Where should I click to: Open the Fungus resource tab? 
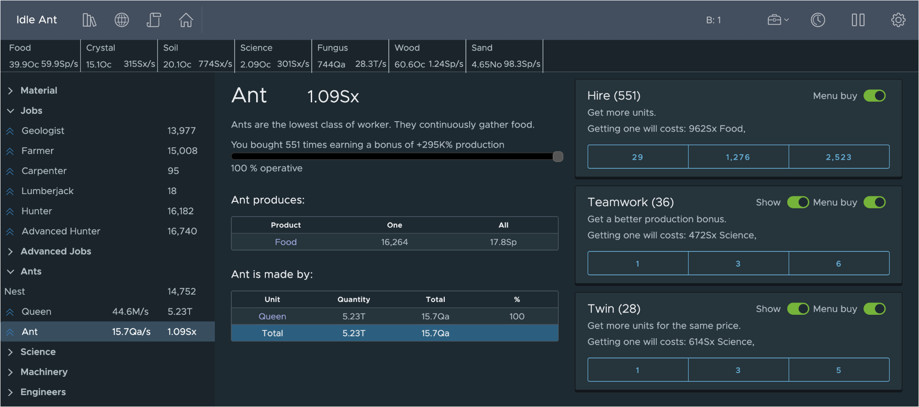351,56
